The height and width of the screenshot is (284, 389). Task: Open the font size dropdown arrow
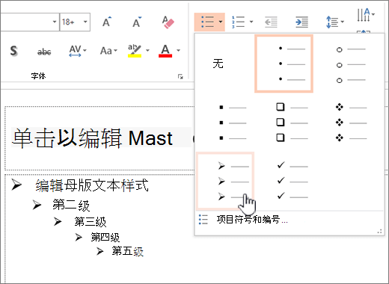point(85,22)
